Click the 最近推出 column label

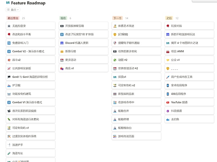(13, 18)
